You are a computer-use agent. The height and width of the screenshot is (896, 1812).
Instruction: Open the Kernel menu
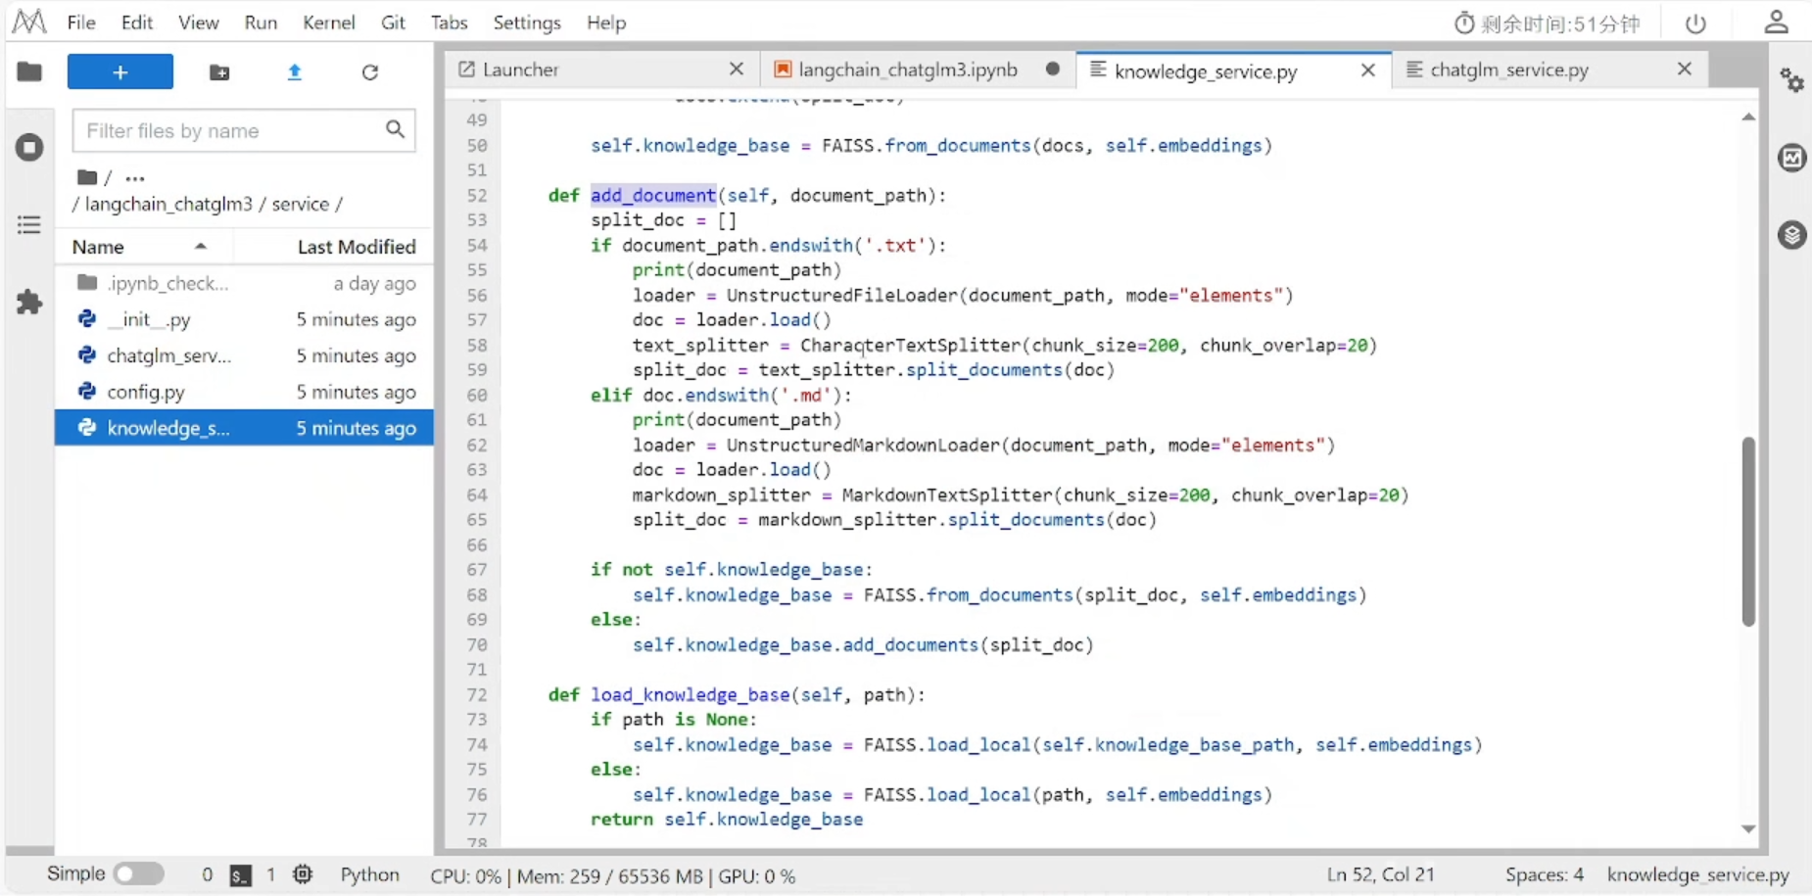(x=328, y=23)
